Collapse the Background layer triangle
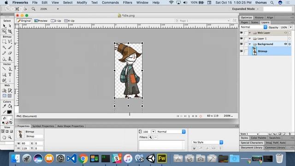This screenshot has width=295, height=166. pyautogui.click(x=250, y=44)
